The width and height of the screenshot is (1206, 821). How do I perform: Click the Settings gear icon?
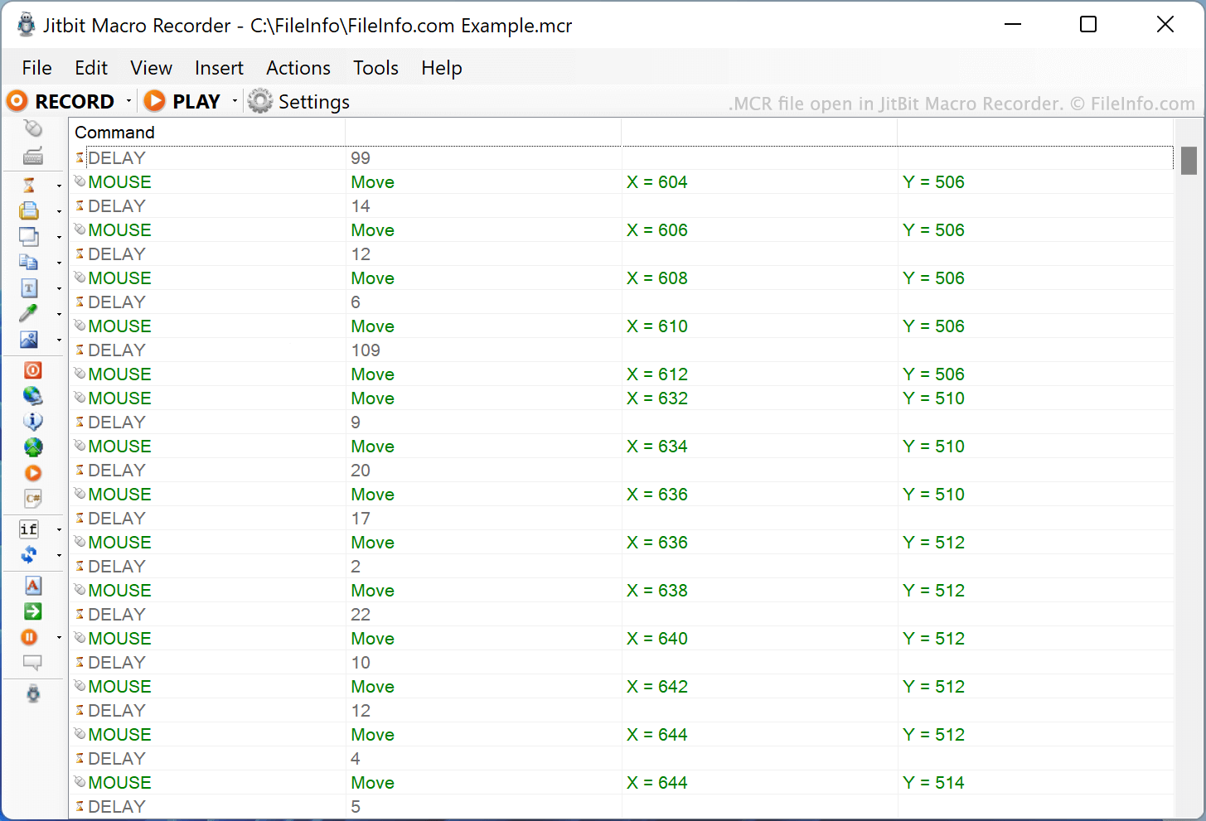point(260,101)
